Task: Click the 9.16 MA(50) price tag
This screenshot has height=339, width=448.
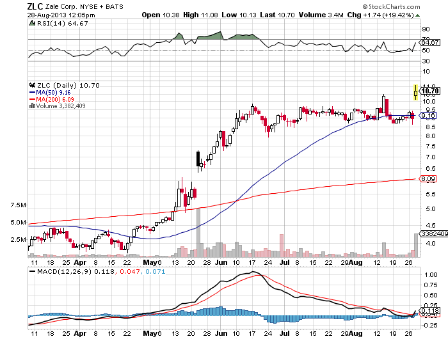Action: point(428,115)
